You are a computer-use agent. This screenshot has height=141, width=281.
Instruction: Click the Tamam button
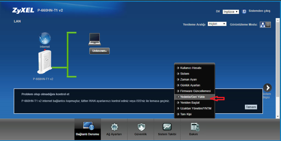pyautogui.click(x=251, y=107)
